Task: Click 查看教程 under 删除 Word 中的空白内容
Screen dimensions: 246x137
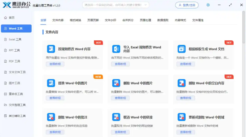Action: (186, 98)
